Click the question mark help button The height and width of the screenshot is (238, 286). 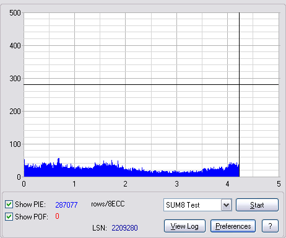click(x=270, y=226)
